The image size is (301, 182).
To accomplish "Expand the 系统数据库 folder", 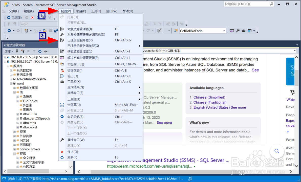I will pyautogui.click(x=11, y=70).
